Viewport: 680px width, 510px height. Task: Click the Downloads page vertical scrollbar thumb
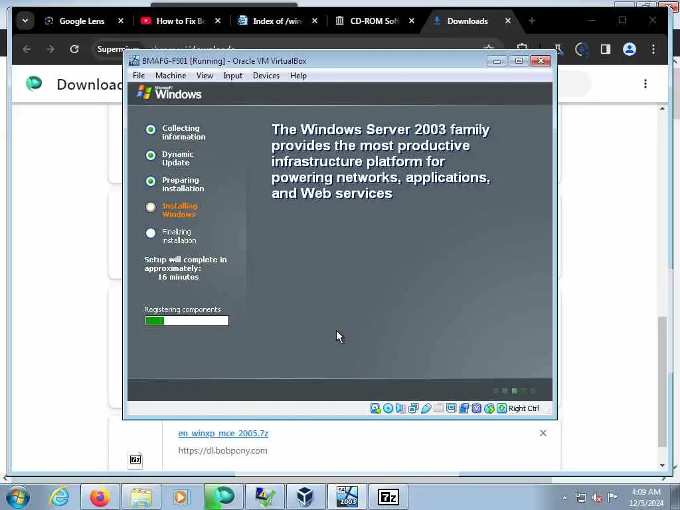click(662, 382)
